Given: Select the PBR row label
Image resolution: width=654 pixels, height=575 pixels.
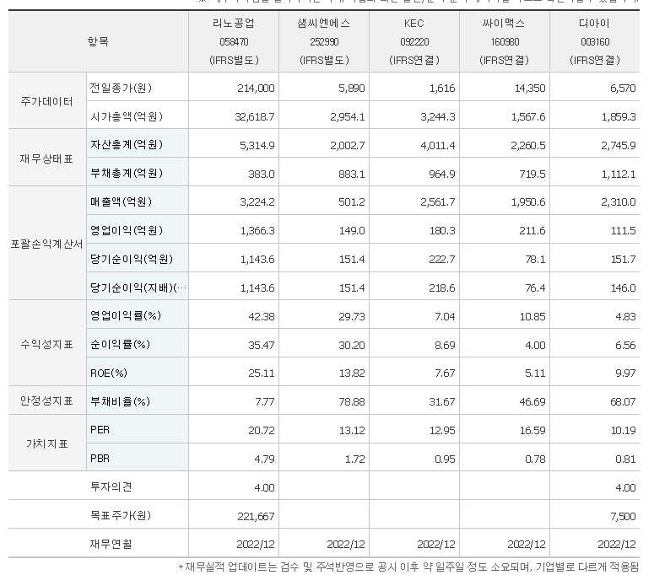Looking at the screenshot, I should [x=100, y=459].
